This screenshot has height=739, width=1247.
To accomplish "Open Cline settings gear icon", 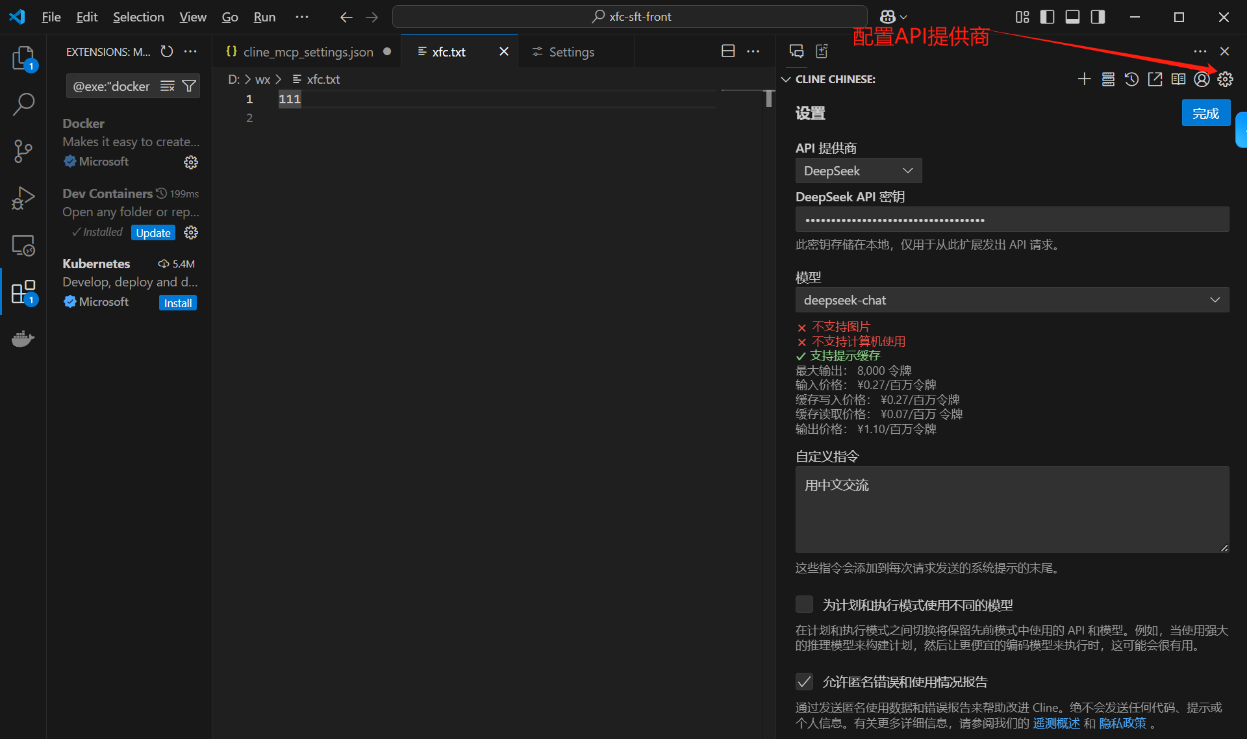I will click(1225, 79).
